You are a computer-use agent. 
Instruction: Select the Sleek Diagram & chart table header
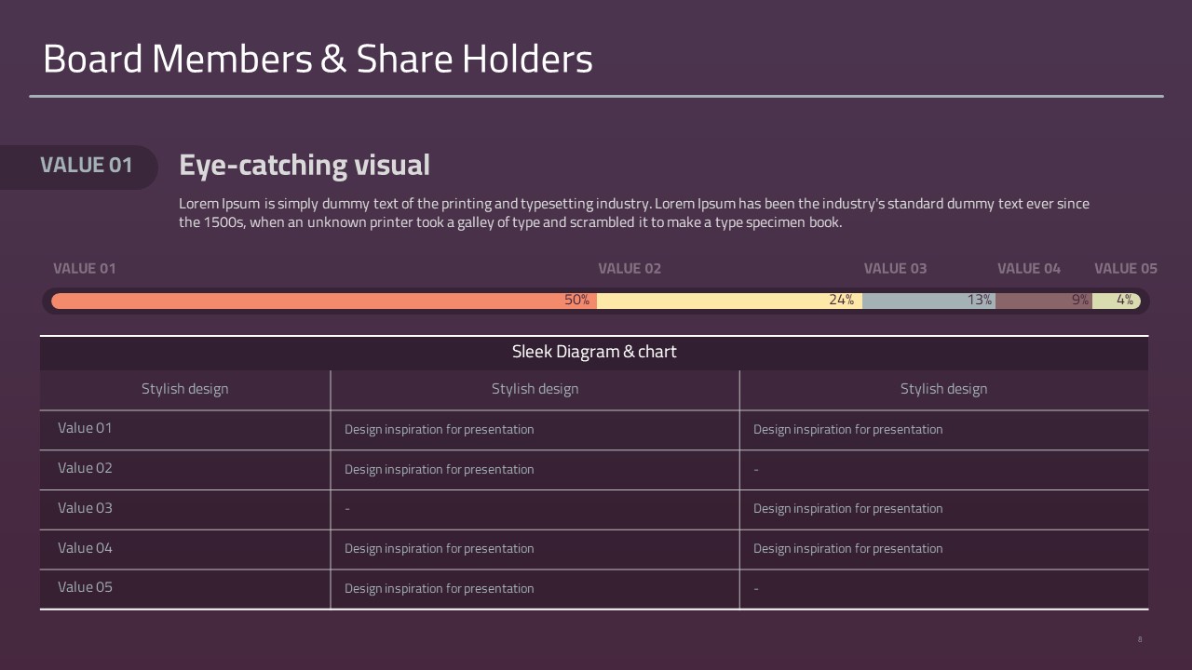pos(594,352)
